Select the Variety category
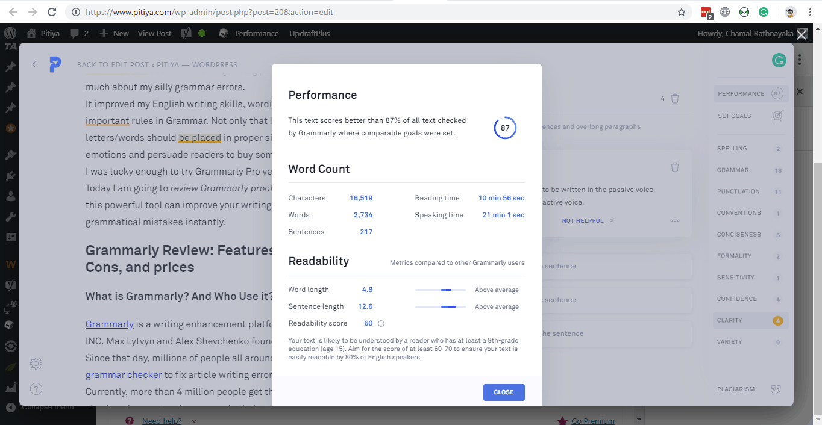 coord(751,342)
